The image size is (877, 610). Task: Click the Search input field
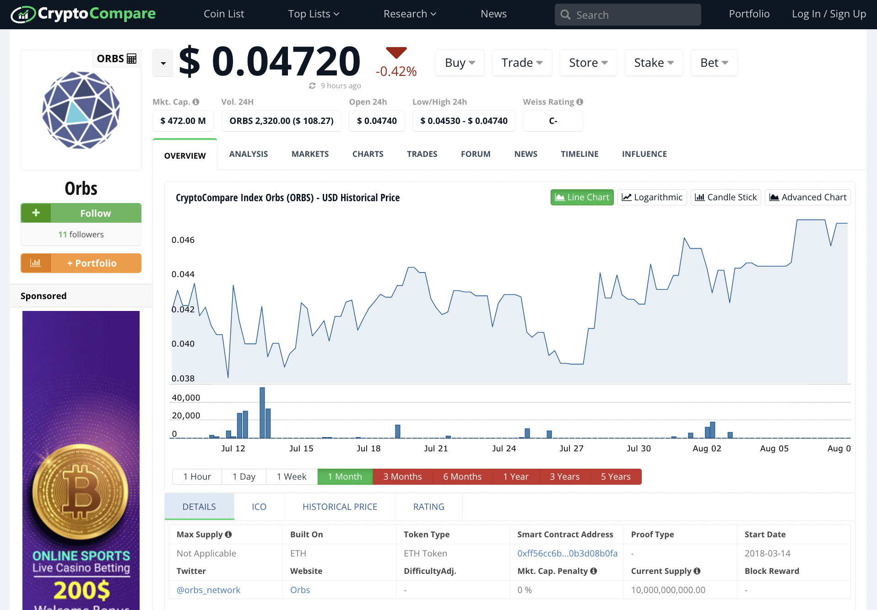click(x=628, y=15)
